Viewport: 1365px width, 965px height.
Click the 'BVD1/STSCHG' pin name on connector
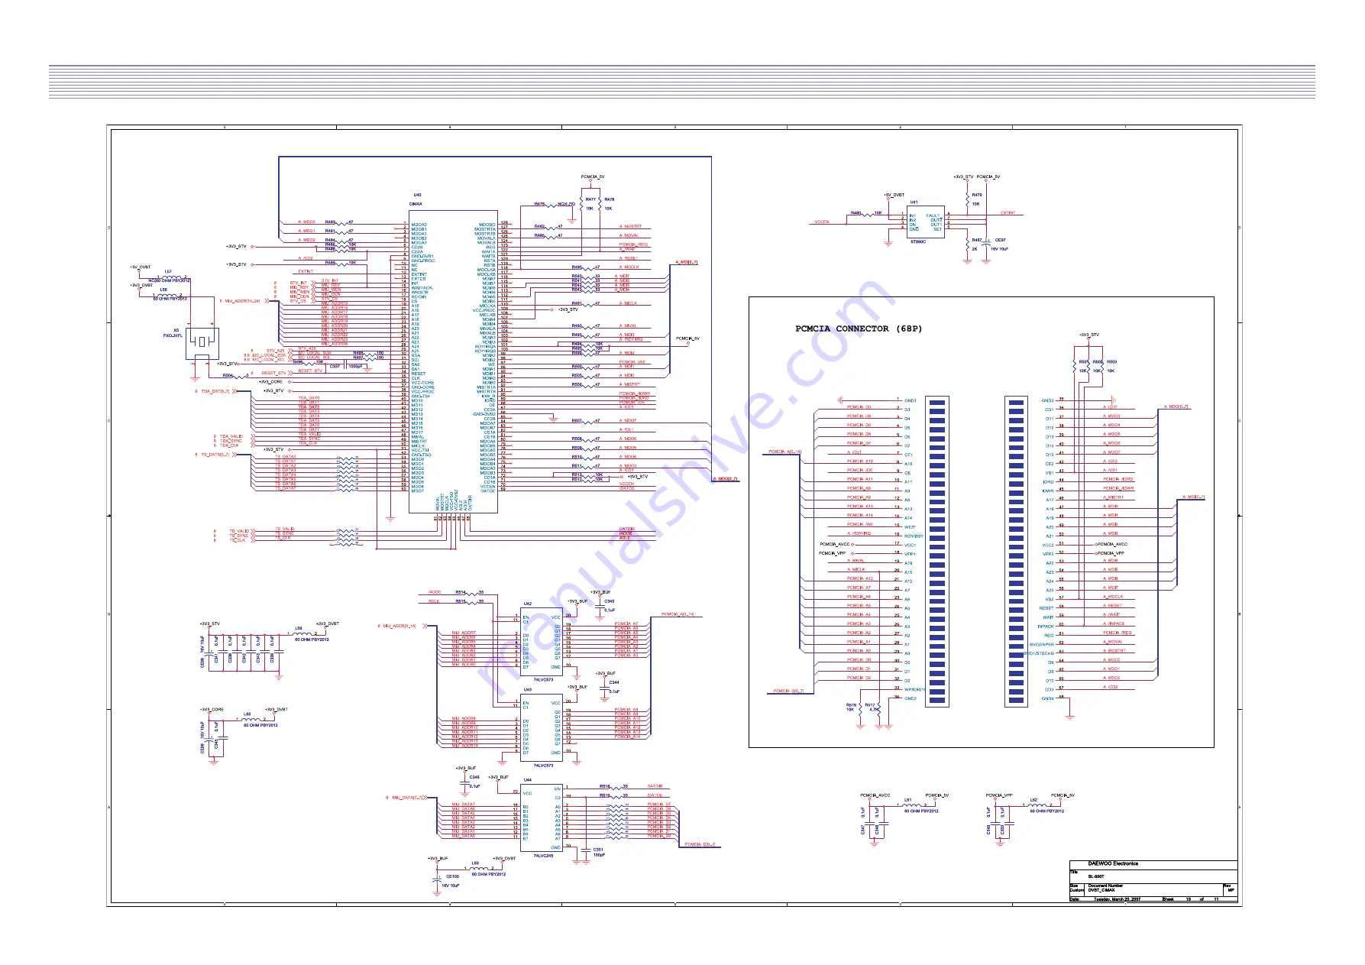1040,653
